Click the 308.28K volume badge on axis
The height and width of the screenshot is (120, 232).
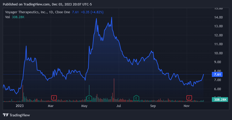pyautogui.click(x=220, y=99)
